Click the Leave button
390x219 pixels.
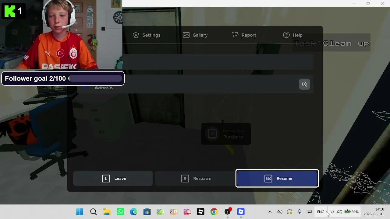(113, 179)
